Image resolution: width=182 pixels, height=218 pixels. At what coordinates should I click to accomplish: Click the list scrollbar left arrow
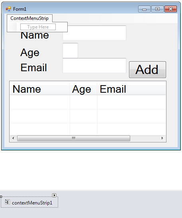[13, 138]
